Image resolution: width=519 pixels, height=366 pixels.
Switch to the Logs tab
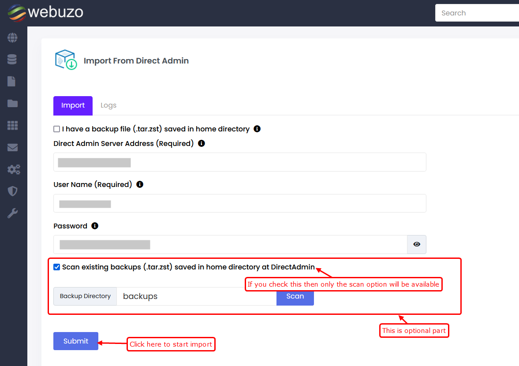(108, 105)
